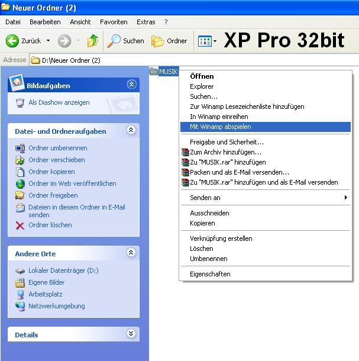The height and width of the screenshot is (361, 359).
Task: Click the Ordner freigeben icon
Action: tap(20, 195)
